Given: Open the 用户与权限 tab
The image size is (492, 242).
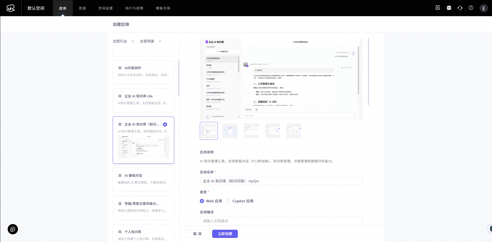Looking at the screenshot, I should point(134,8).
